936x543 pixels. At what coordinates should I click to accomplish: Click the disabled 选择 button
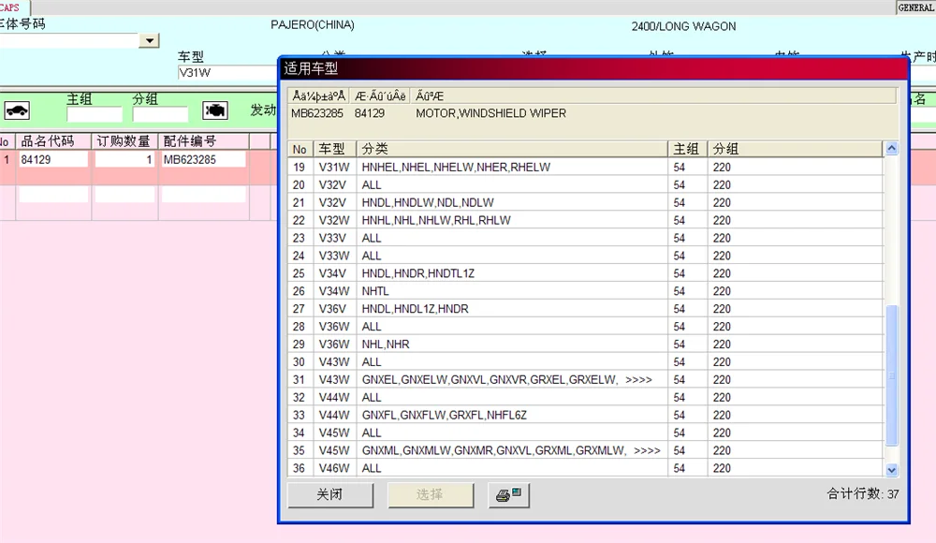(431, 495)
